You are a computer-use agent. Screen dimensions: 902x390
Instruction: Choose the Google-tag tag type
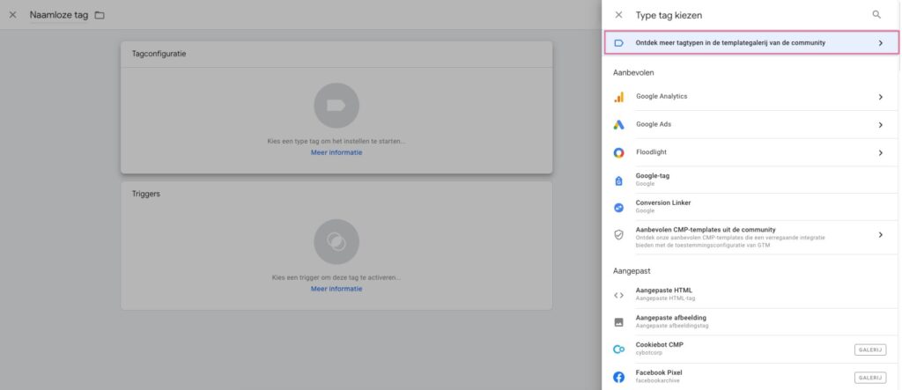[x=751, y=180]
